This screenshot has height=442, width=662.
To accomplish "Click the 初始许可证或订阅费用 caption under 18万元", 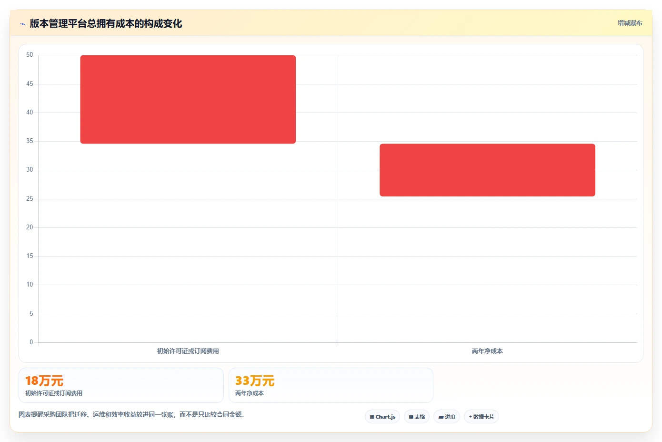I will point(54,393).
